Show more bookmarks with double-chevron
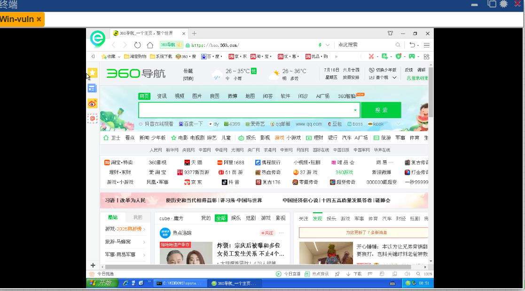525x291 pixels. click(x=336, y=57)
